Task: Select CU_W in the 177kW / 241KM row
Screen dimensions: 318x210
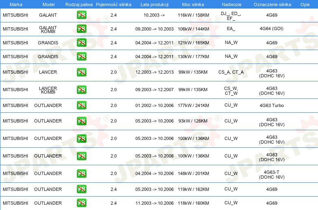Action: pyautogui.click(x=231, y=105)
